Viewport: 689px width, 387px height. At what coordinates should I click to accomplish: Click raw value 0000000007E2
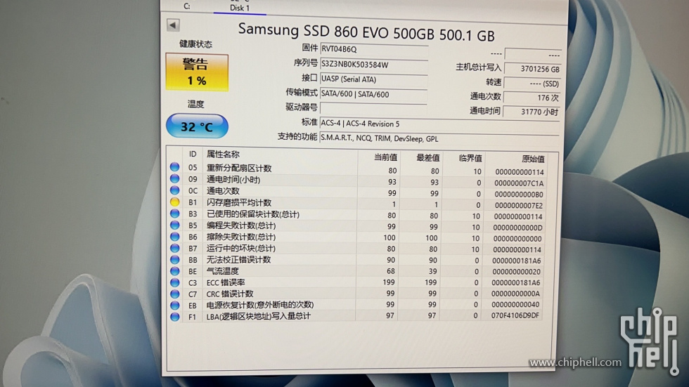(x=519, y=205)
